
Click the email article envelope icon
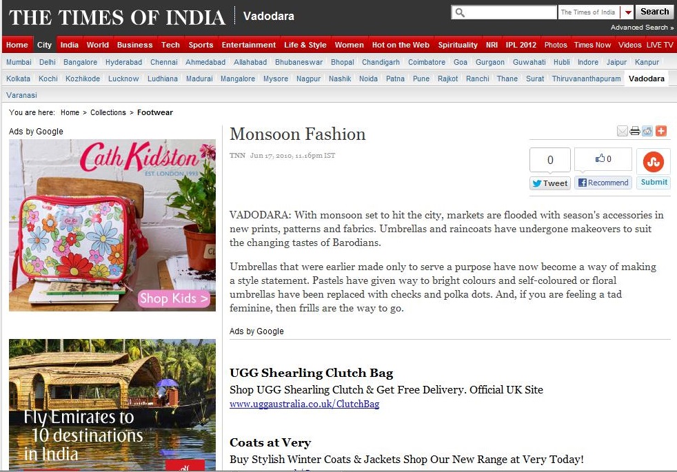[x=622, y=131]
